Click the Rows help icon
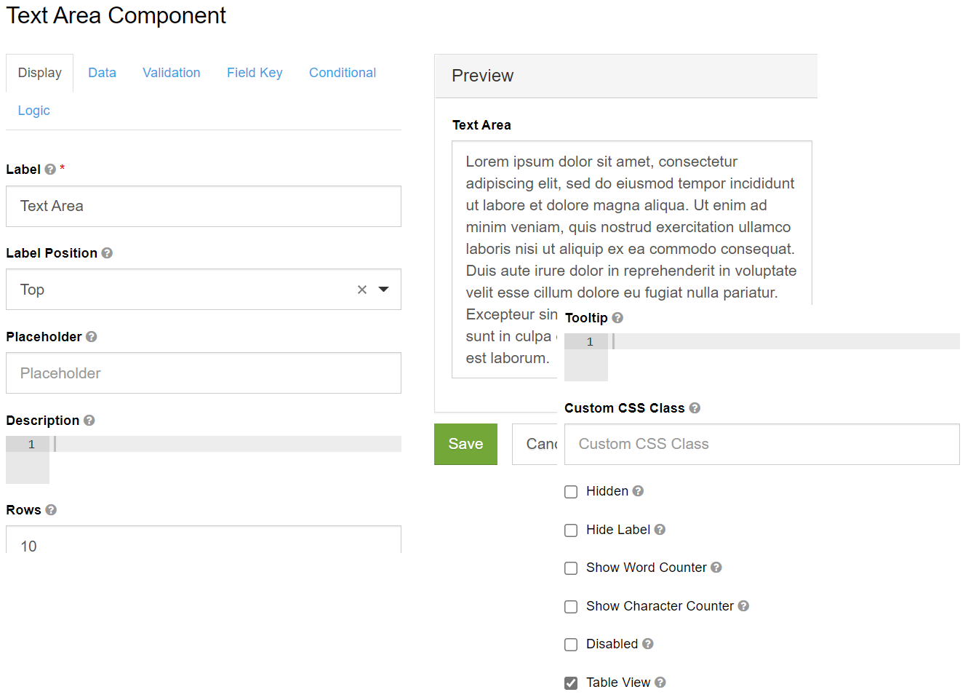Screen dimensions: 976x700 tap(51, 510)
